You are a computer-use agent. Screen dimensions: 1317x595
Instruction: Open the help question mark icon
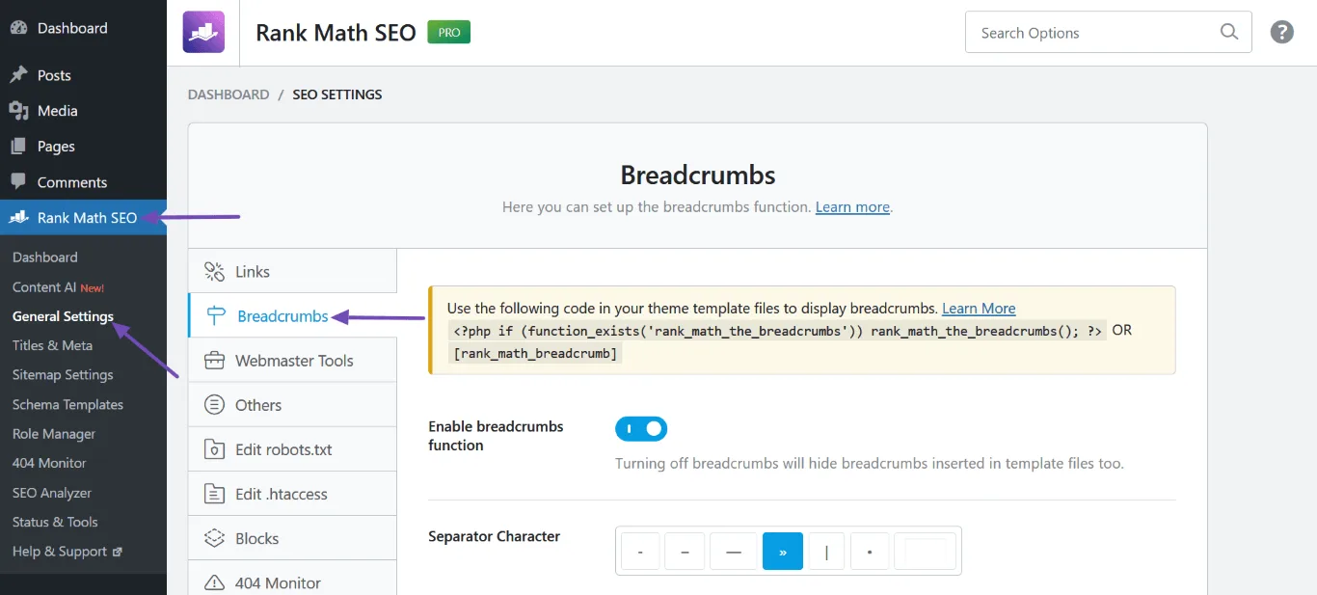[1281, 32]
